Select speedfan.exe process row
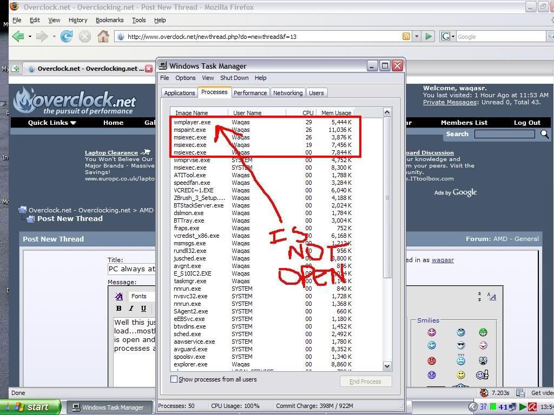Screen dimensions: 554x415 (x=262, y=183)
